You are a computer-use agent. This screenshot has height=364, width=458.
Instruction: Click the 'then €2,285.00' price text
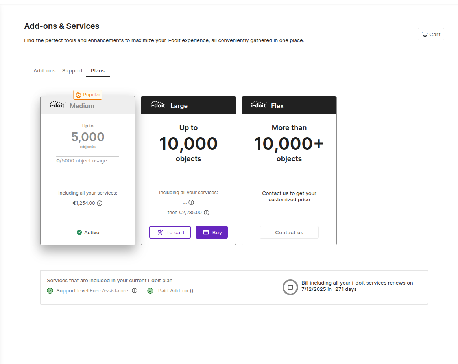coord(185,213)
